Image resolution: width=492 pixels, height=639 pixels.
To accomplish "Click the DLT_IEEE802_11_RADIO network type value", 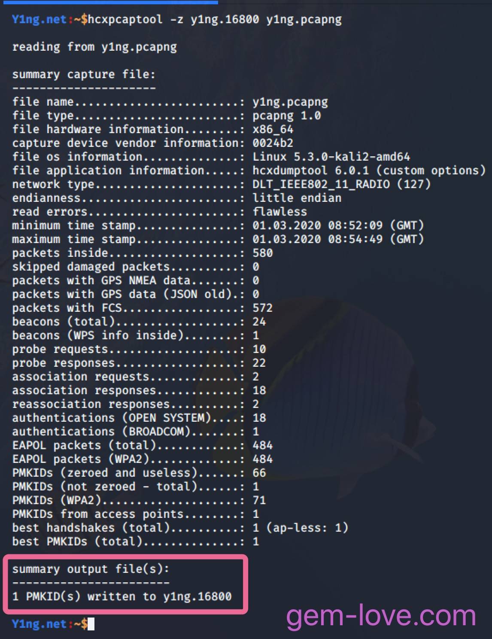I will pyautogui.click(x=342, y=184).
